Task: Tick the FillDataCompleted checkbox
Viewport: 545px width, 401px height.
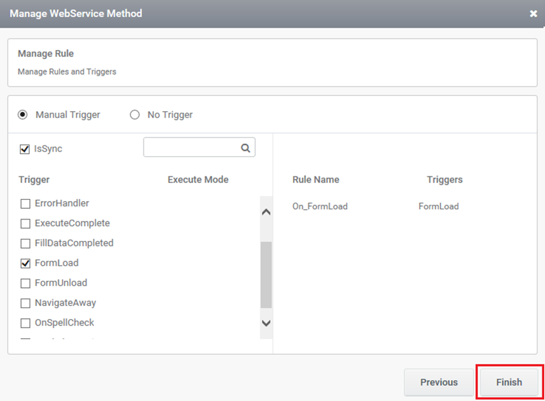Action: coord(25,243)
